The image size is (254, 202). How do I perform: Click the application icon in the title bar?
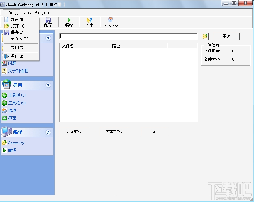coord(2,4)
